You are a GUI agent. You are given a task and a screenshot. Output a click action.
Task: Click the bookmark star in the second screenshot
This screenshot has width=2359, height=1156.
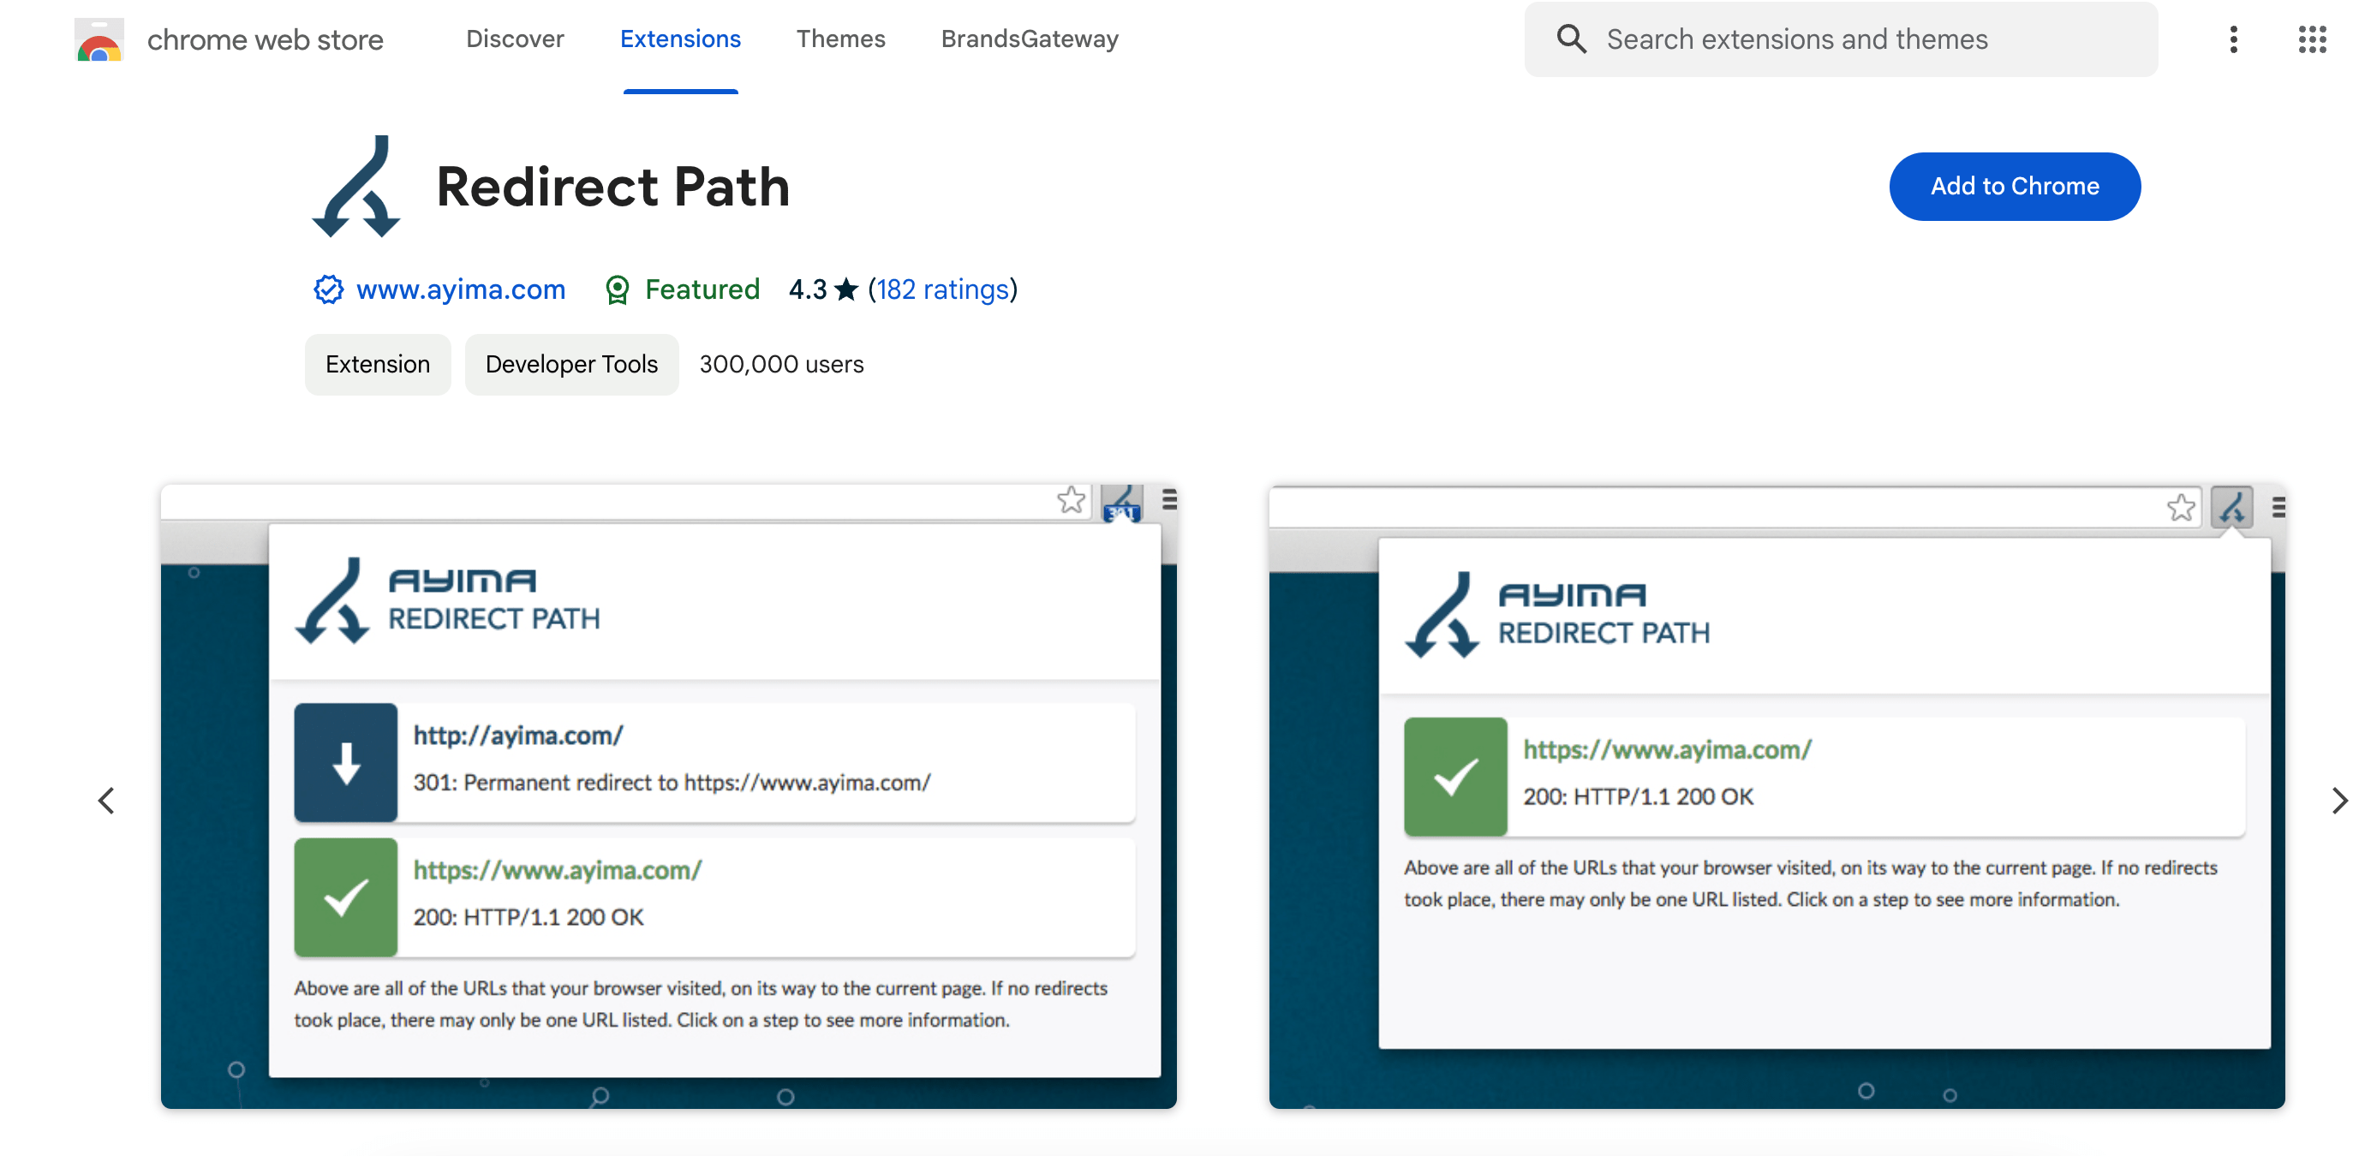(2181, 507)
